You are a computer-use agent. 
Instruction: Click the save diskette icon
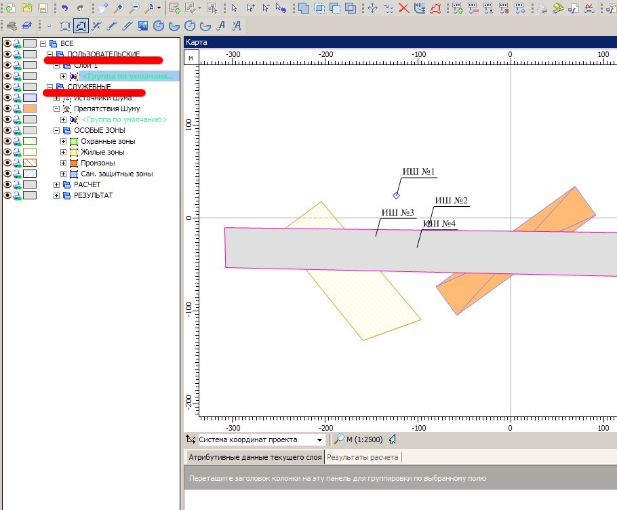(42, 8)
